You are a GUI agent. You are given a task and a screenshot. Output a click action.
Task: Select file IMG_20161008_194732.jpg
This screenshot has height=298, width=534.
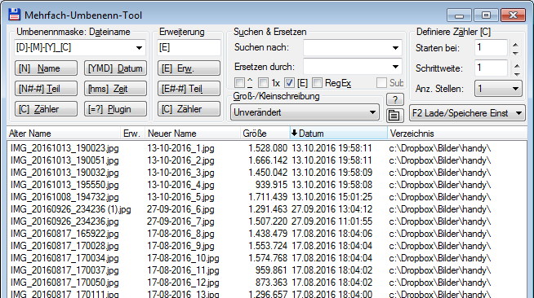65,197
